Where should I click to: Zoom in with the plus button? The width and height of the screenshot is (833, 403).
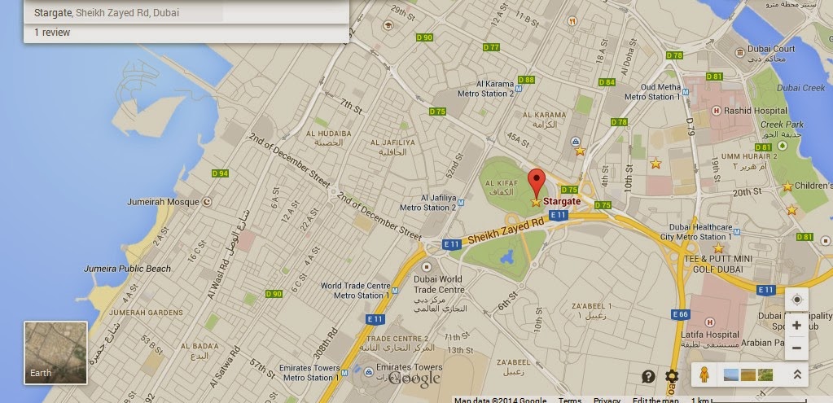tap(796, 325)
